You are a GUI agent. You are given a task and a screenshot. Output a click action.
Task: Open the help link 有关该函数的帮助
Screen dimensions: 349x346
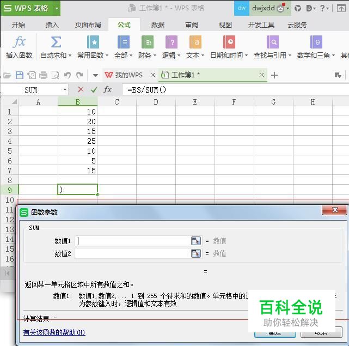pos(54,332)
